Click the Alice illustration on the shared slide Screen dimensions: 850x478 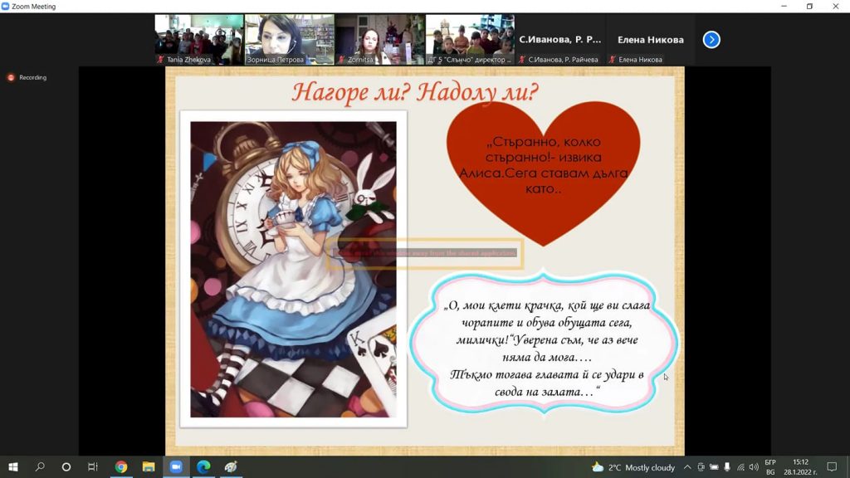(293, 269)
